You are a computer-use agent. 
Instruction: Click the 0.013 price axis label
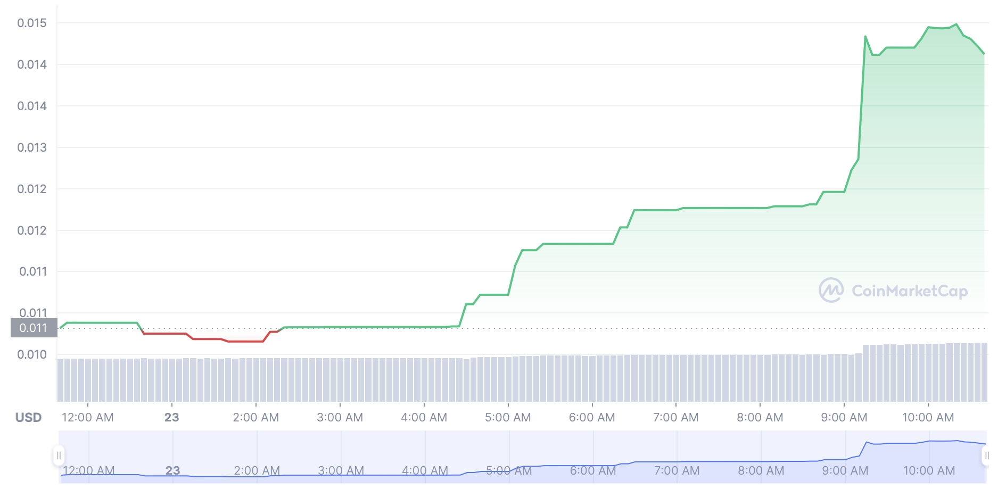click(32, 147)
